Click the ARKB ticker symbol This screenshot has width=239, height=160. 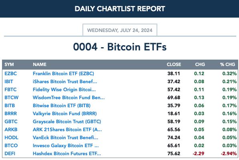11,130
